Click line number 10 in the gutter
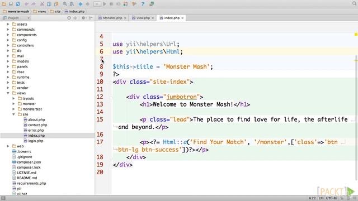 point(100,82)
